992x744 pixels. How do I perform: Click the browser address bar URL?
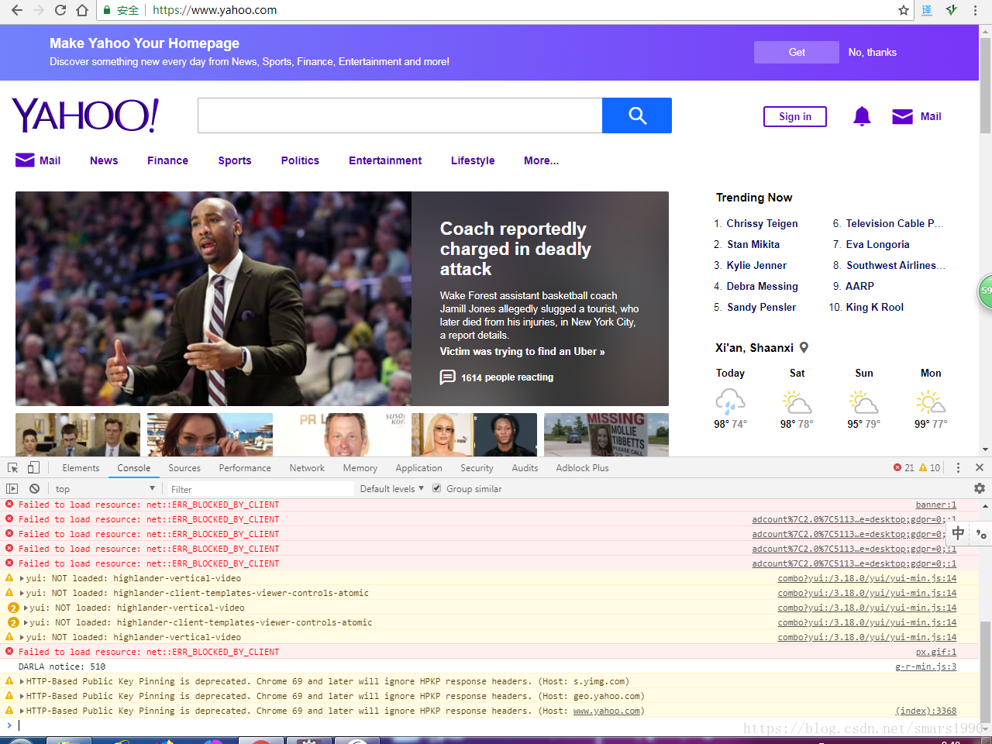(x=215, y=10)
